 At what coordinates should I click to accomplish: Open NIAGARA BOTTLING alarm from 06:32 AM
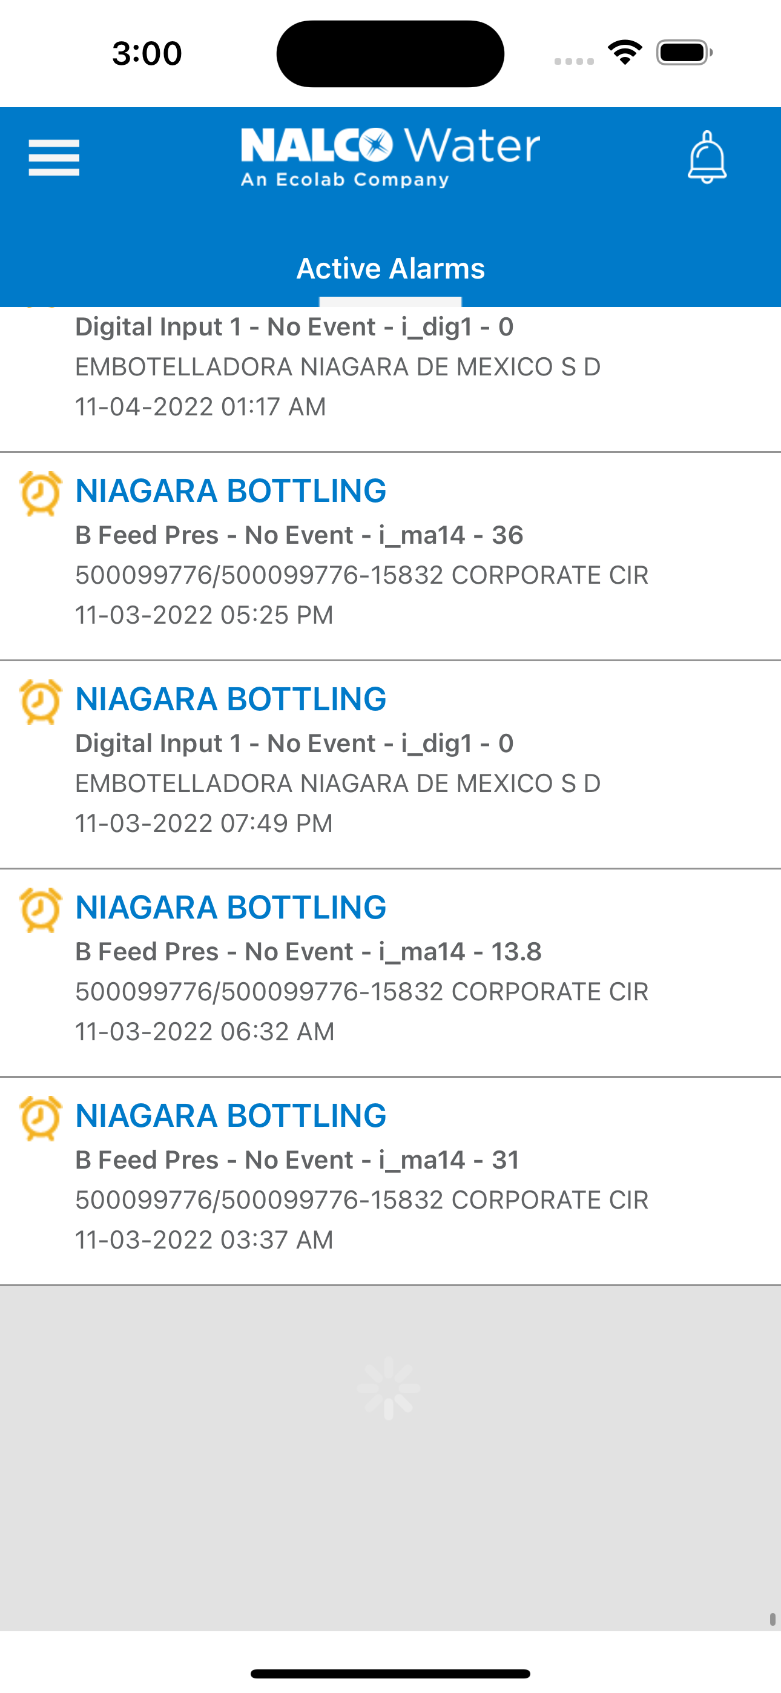click(x=231, y=908)
